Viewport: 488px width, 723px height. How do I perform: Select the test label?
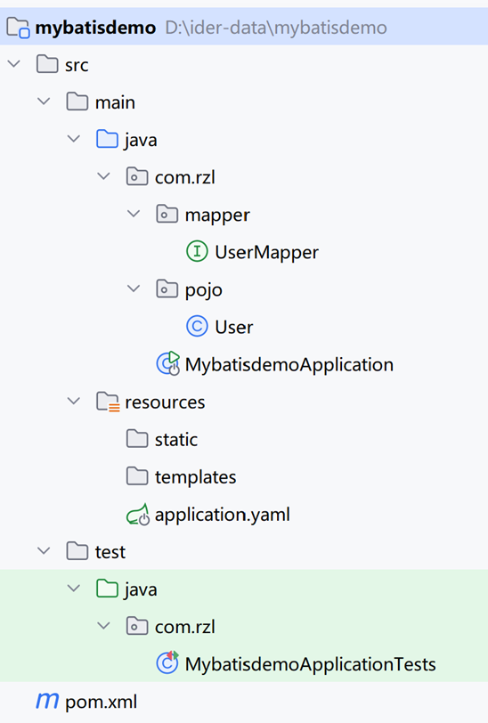(x=110, y=552)
